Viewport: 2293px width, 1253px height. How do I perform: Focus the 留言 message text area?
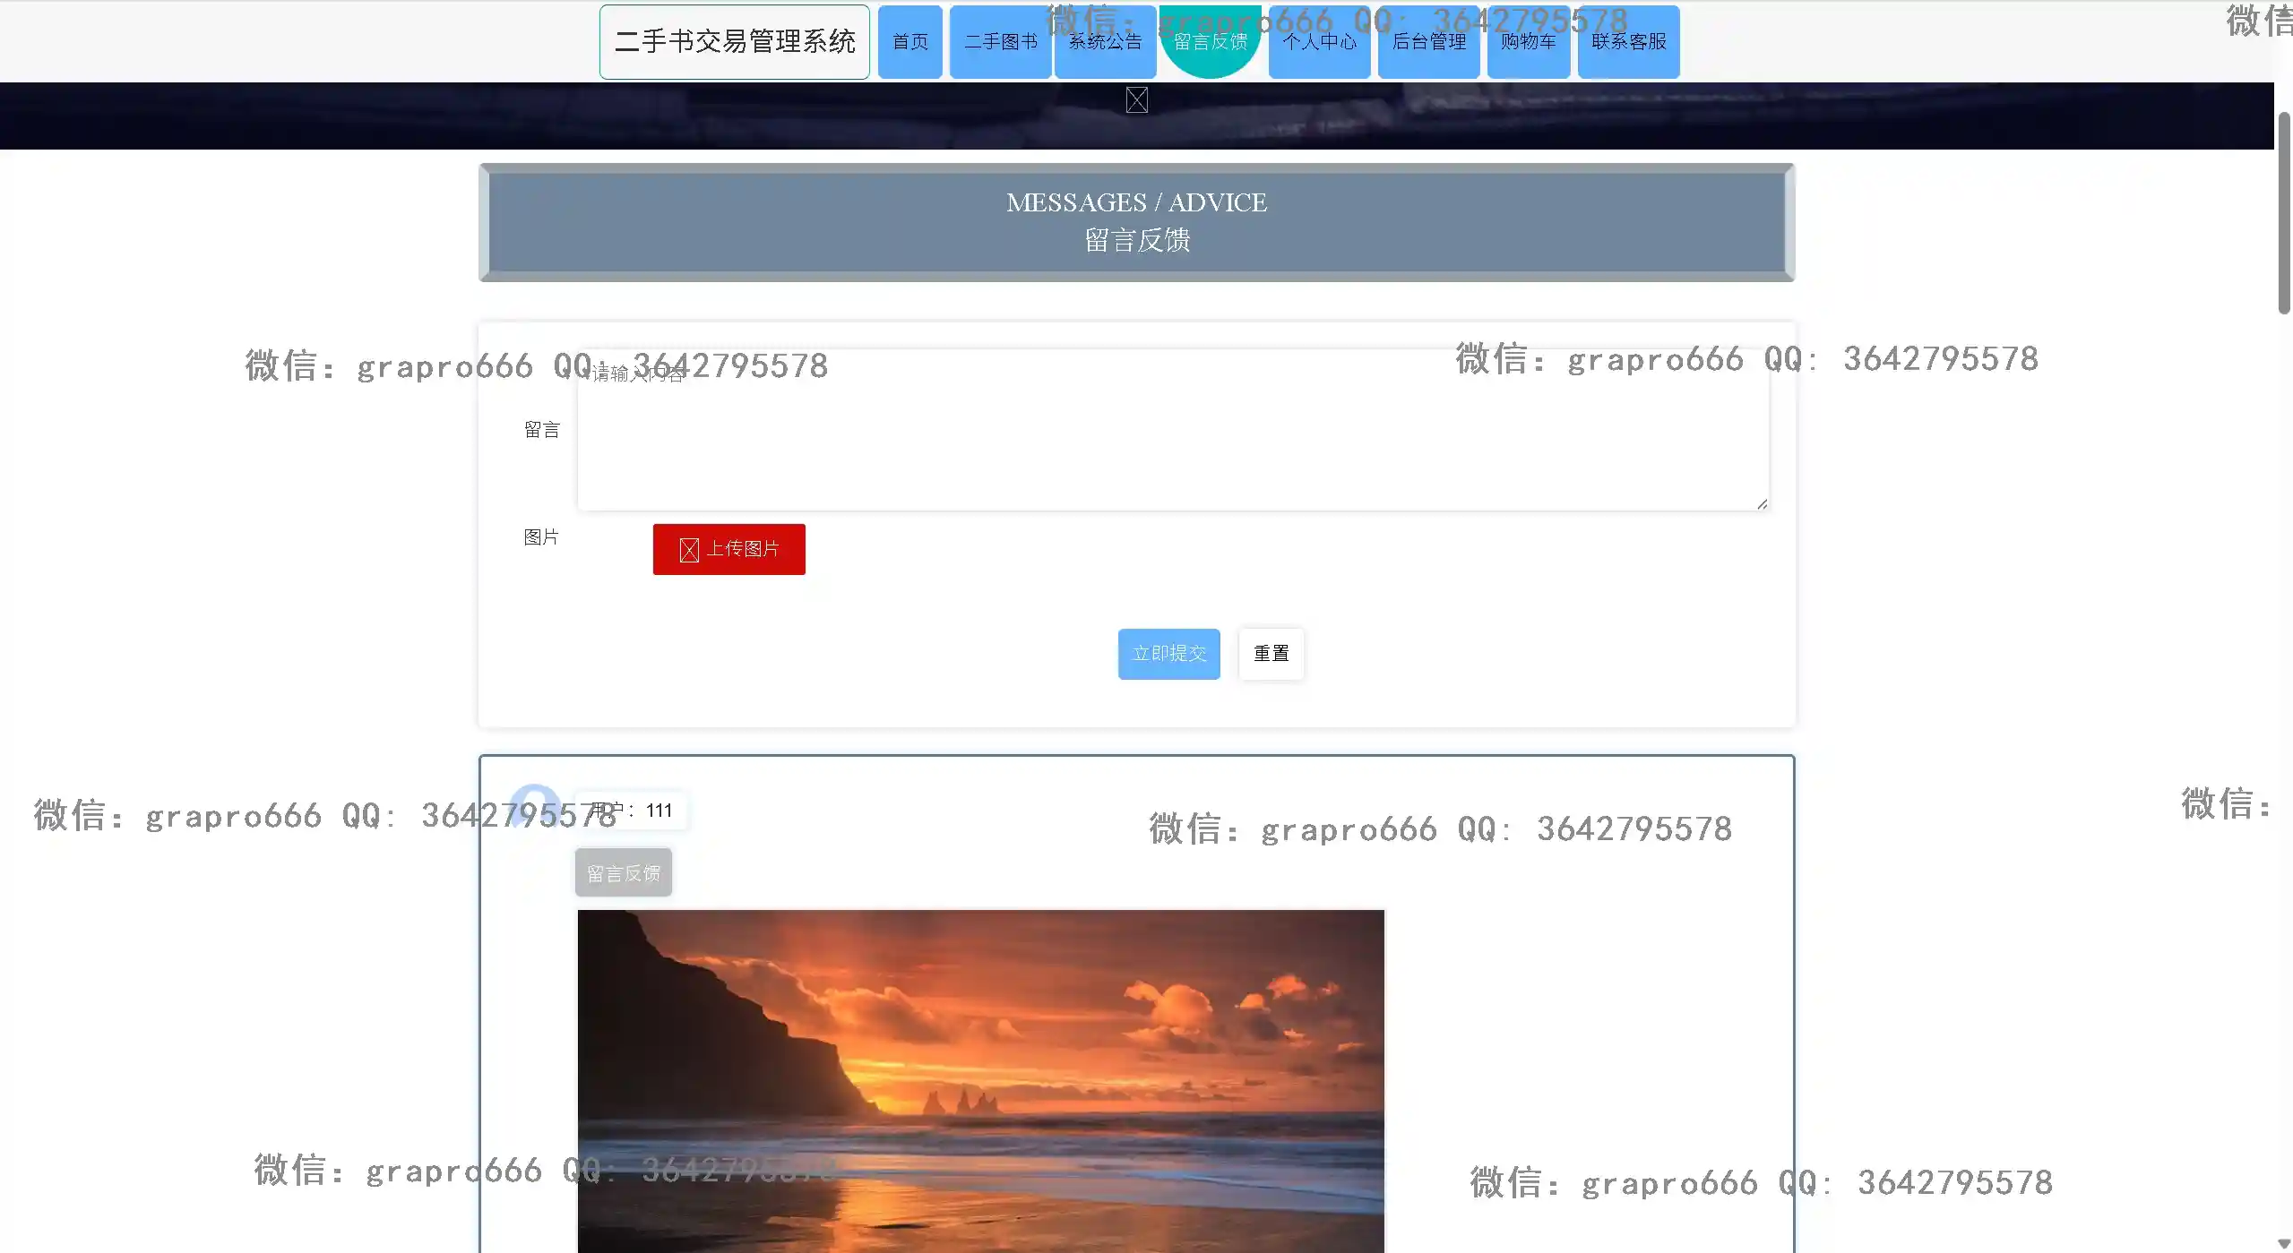(x=1172, y=430)
